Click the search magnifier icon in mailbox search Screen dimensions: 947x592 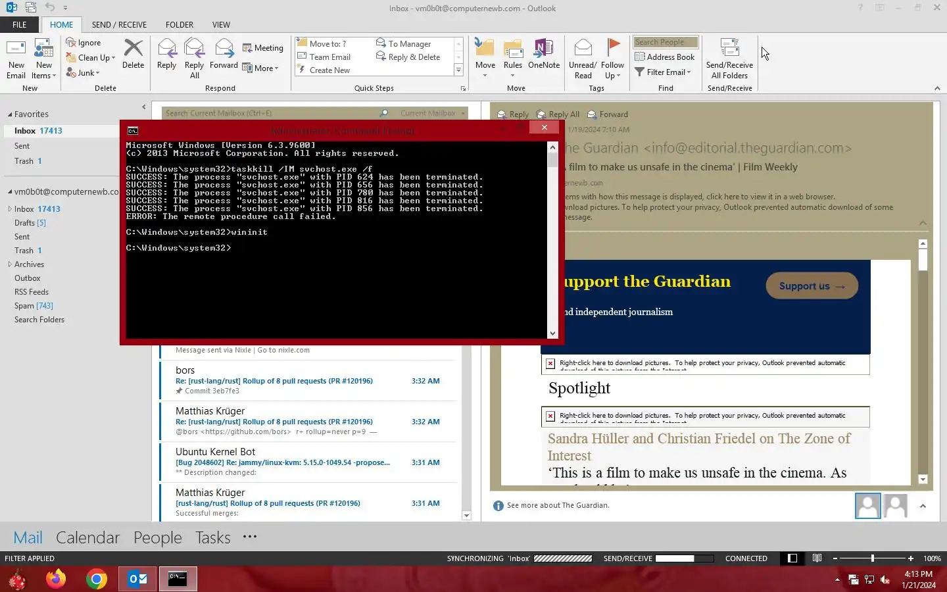pyautogui.click(x=384, y=113)
